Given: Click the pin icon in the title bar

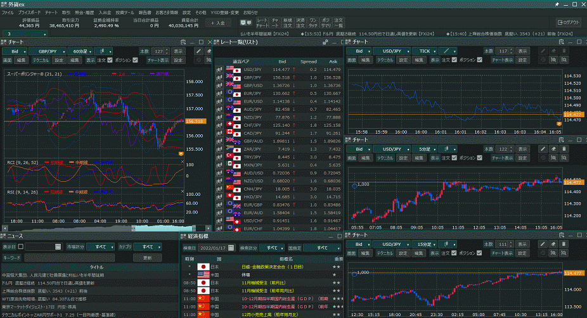Looking at the screenshot, I should point(557,4).
